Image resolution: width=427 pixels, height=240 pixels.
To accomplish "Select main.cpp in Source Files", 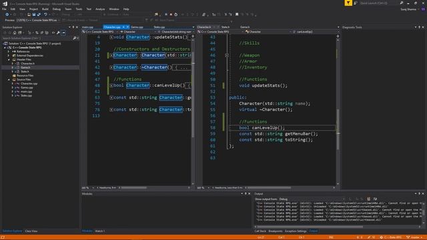I will pyautogui.click(x=26, y=92).
